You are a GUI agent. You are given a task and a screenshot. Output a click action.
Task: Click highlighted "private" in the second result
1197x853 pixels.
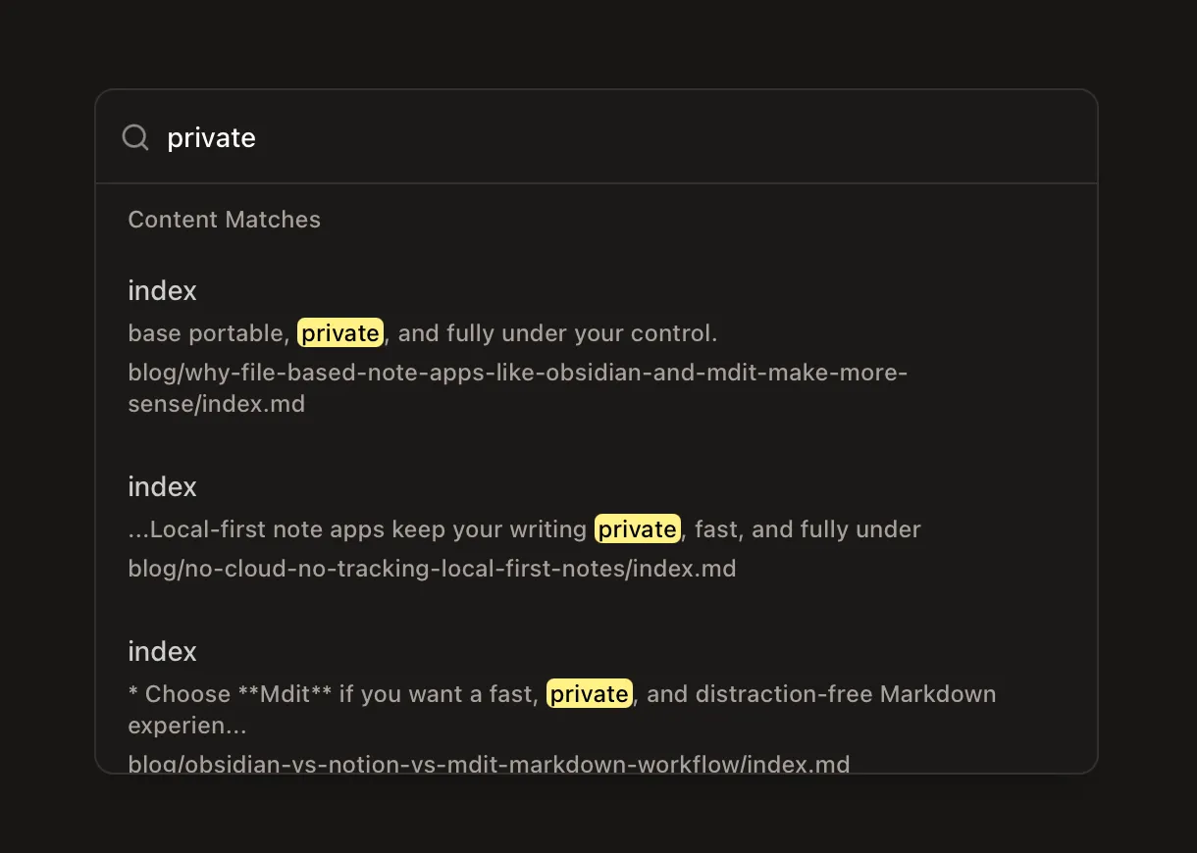point(637,529)
